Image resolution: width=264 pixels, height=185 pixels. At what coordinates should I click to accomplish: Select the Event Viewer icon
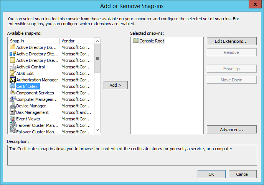click(12, 119)
